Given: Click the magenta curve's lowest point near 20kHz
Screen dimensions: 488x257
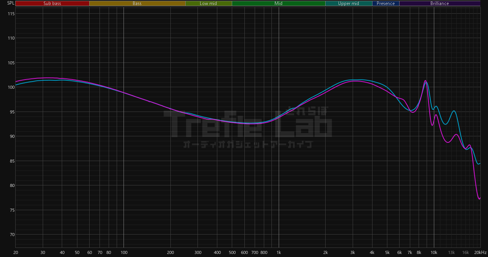Looking at the screenshot, I should point(479,199).
